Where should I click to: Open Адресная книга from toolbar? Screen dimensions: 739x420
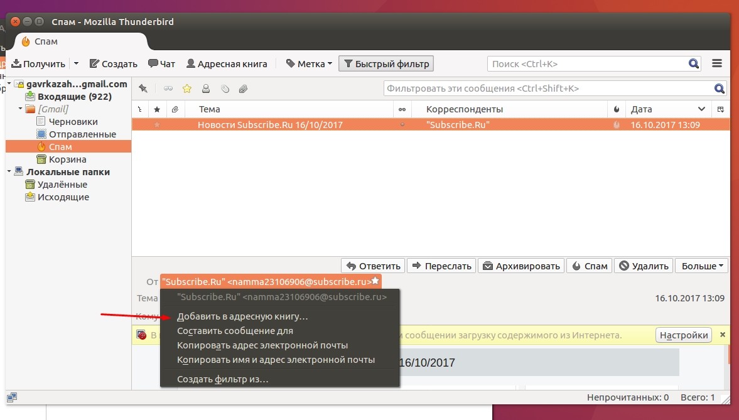[x=227, y=63]
